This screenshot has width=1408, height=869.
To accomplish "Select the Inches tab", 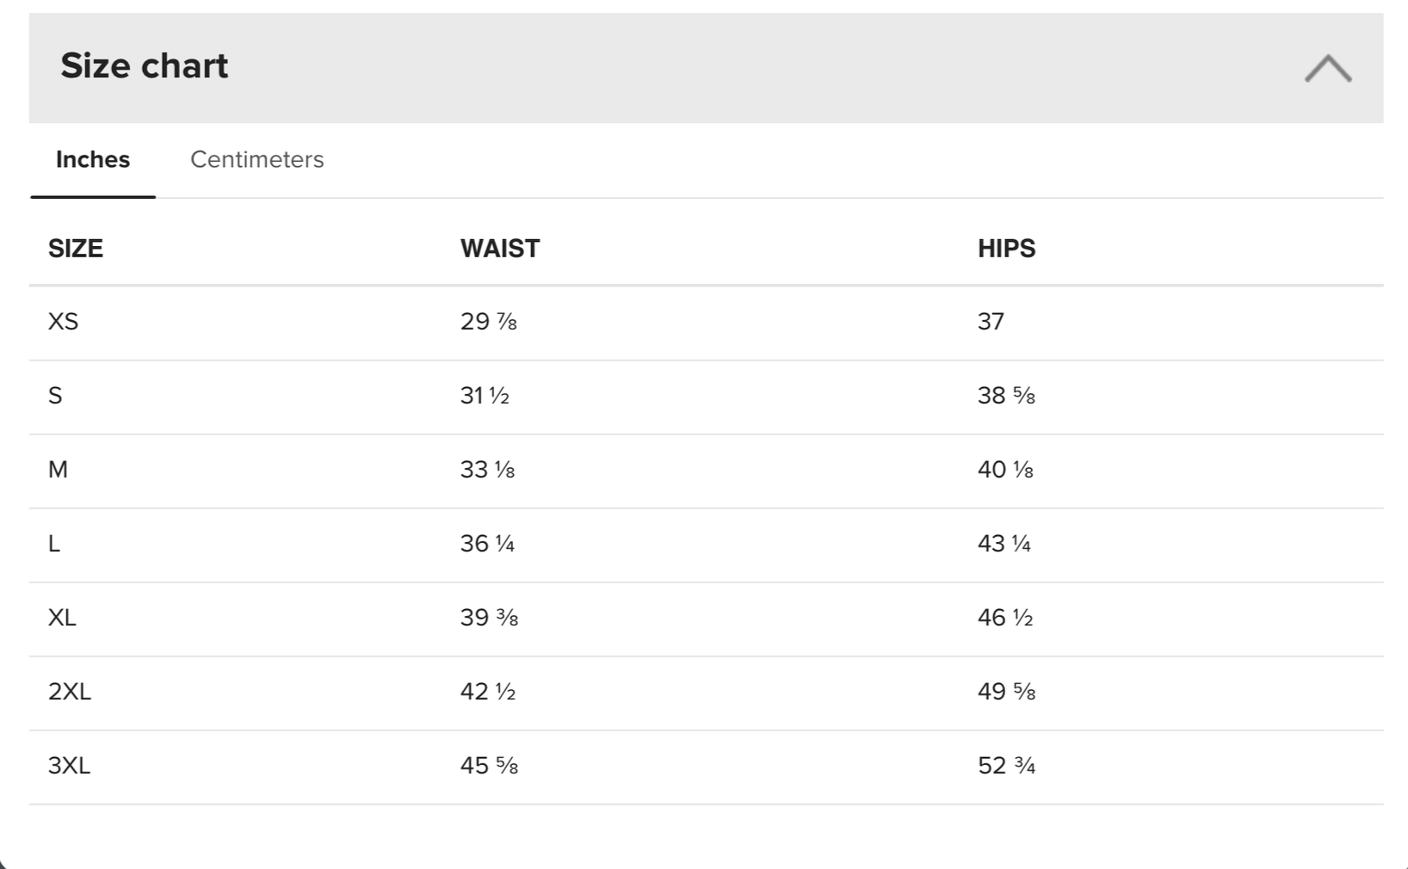I will 93,159.
